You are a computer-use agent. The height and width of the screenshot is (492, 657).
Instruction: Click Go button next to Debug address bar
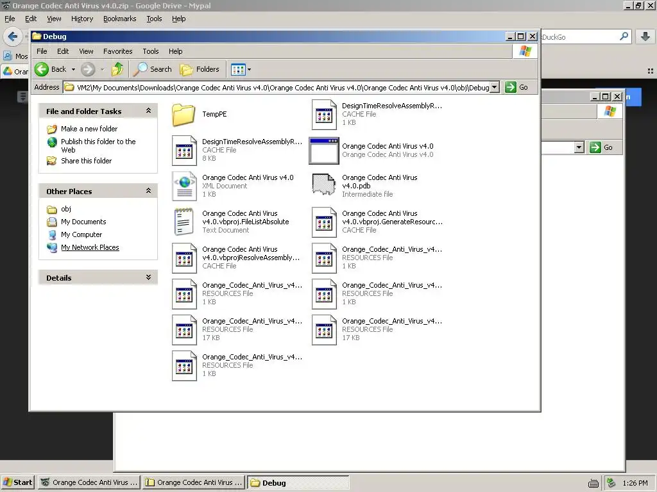coord(516,87)
